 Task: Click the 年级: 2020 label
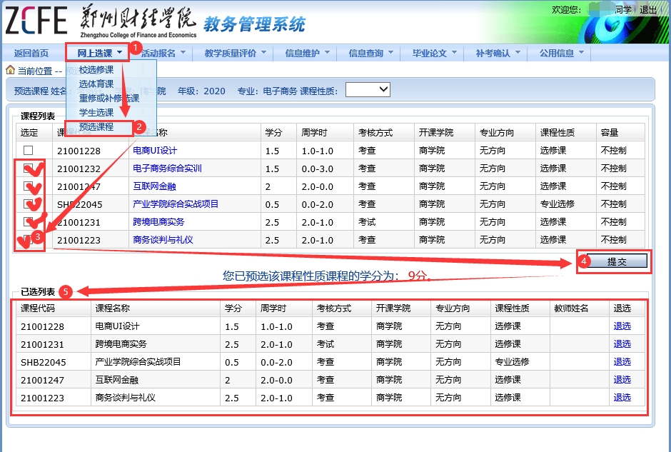(x=201, y=91)
